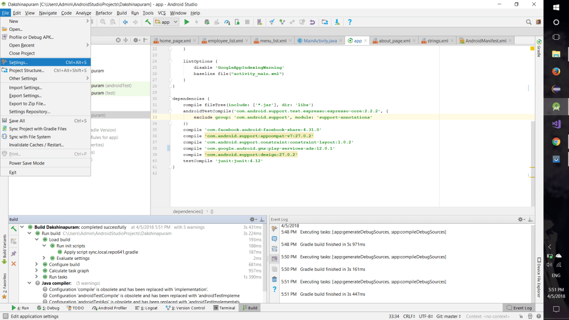Select the Debug bug icon in the toolbar
Screen dimensions: 569x320
206,22
